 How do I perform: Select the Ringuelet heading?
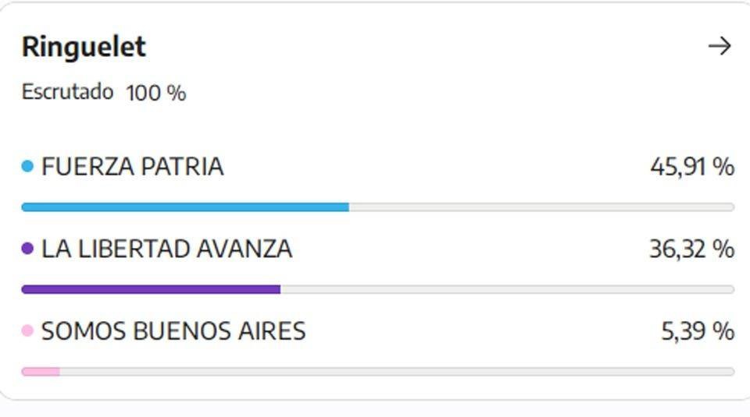(84, 47)
